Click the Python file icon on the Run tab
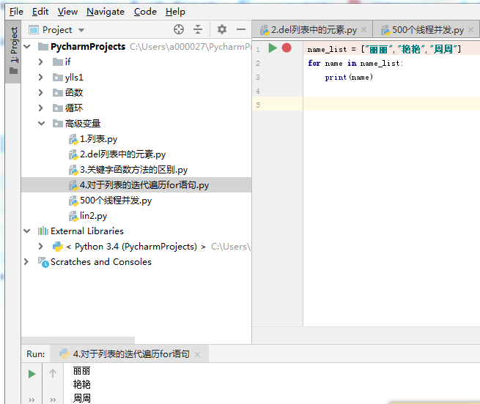480x404 pixels. pyautogui.click(x=64, y=353)
